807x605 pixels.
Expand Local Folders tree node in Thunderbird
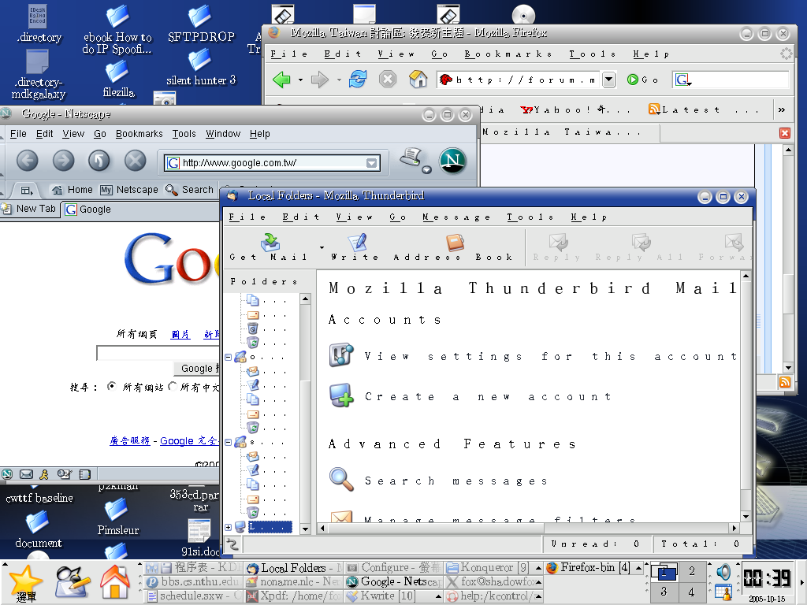pos(229,527)
